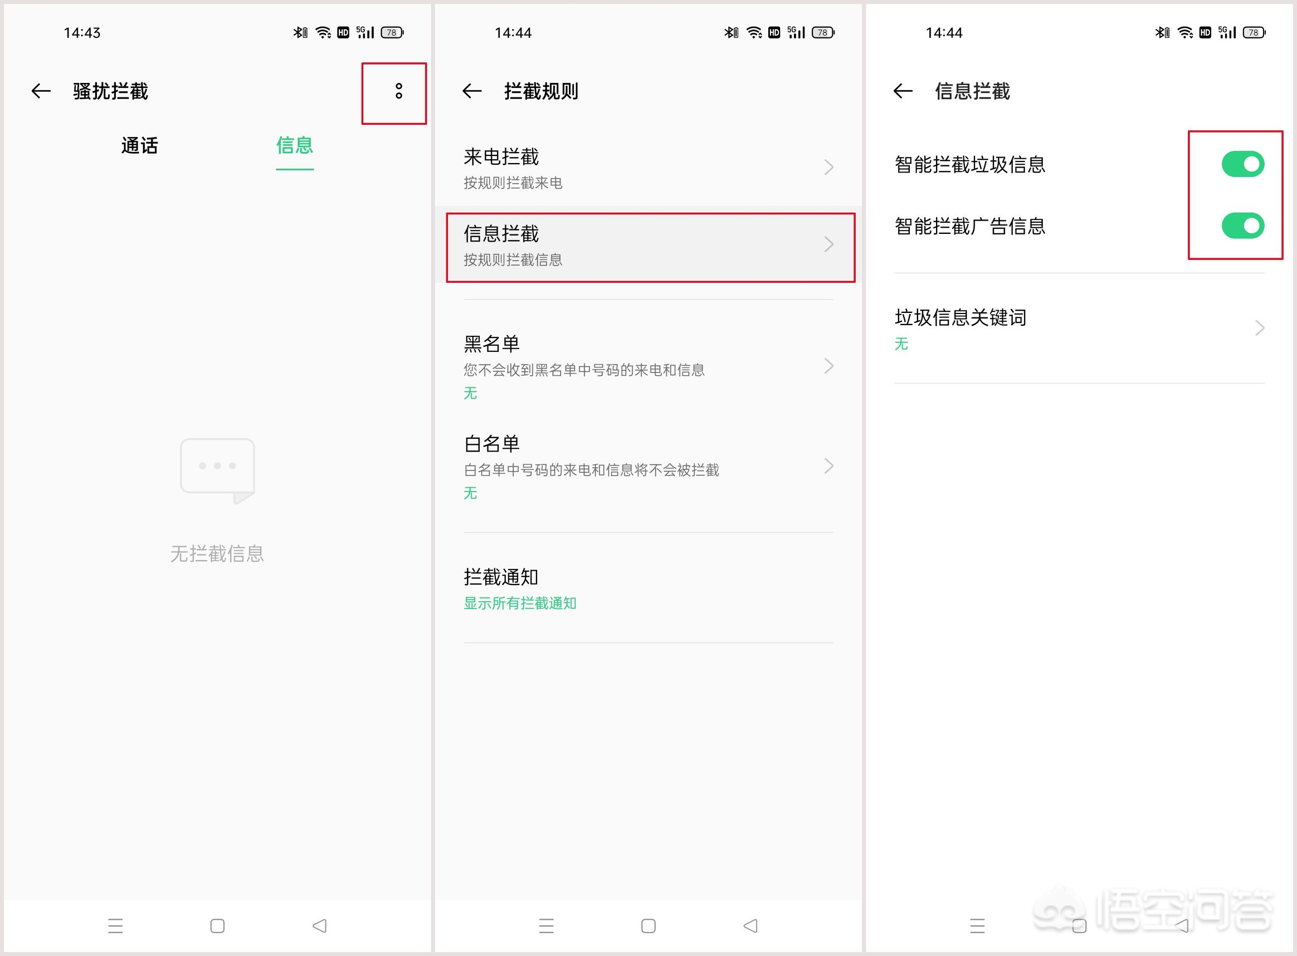Toggle 智能拦截垃圾信息 switch
Viewport: 1297px width, 956px height.
1242,164
